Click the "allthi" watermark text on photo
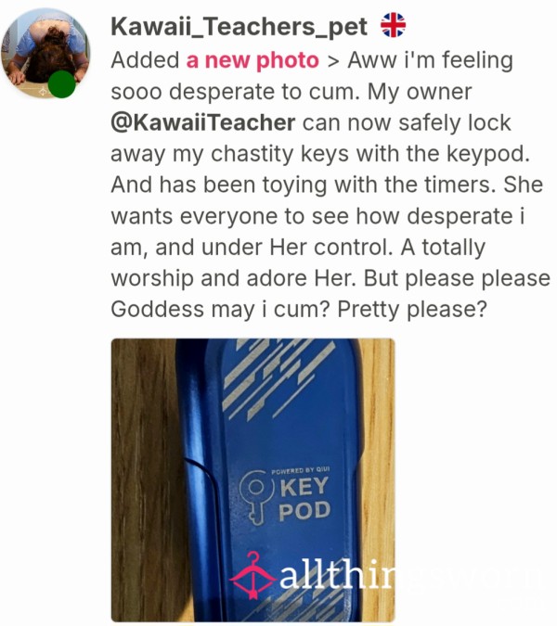This screenshot has height=626, width=557. coord(336,574)
